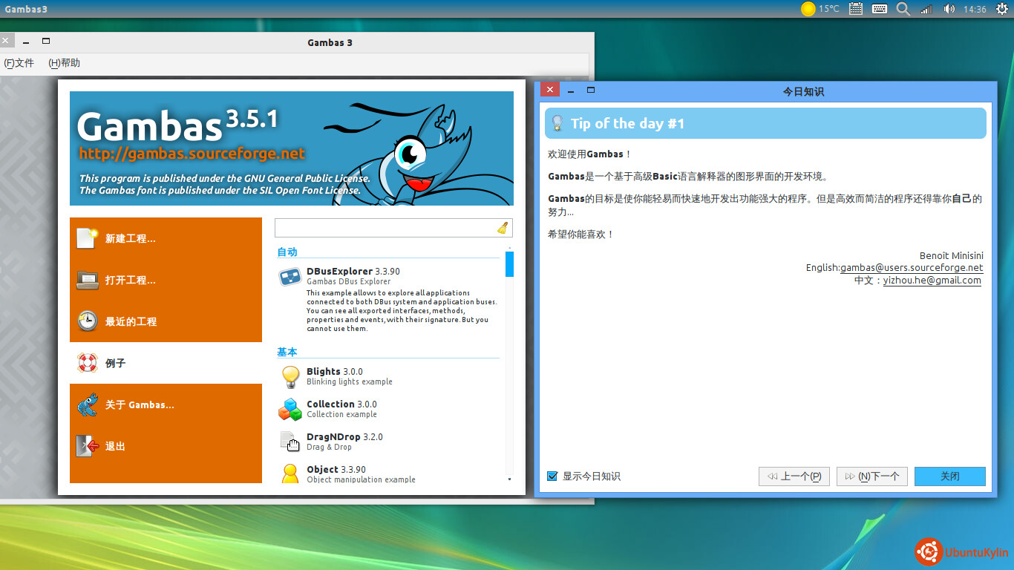Close the tip dialog with the blue button
This screenshot has height=570, width=1014.
click(949, 476)
